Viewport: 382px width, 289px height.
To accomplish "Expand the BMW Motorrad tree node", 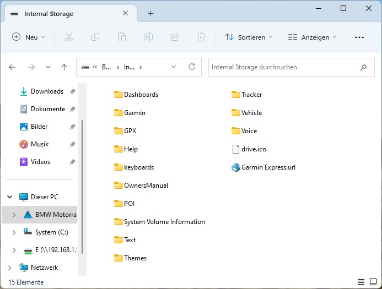I will click(x=14, y=215).
